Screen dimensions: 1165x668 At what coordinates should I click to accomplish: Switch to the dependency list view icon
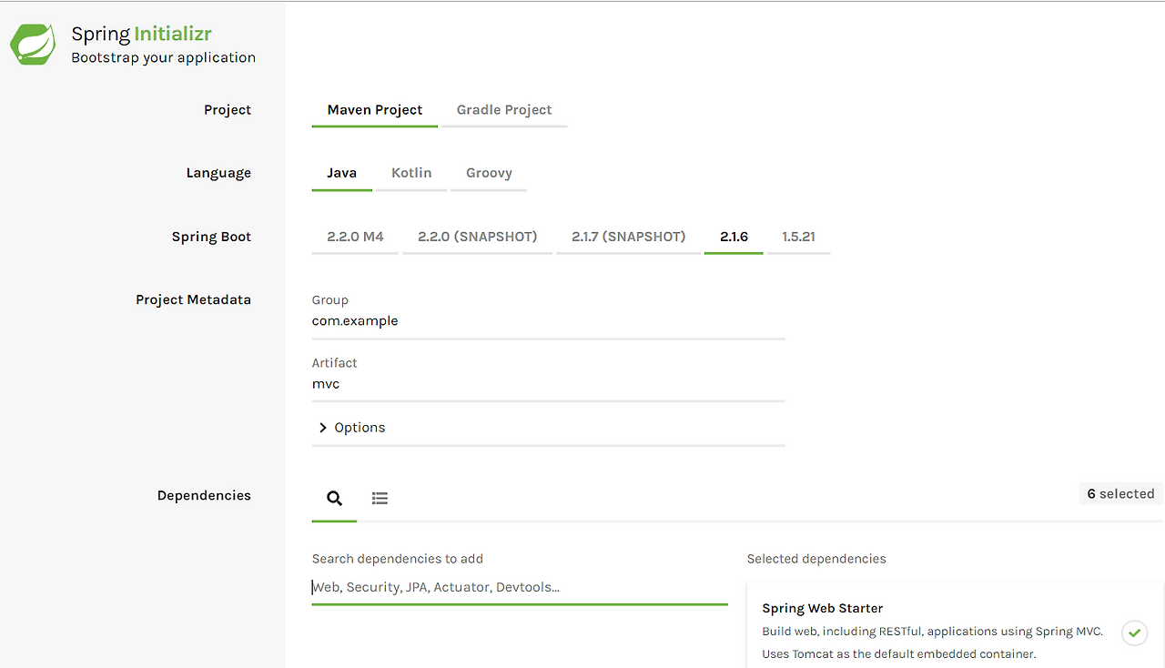pyautogui.click(x=380, y=498)
